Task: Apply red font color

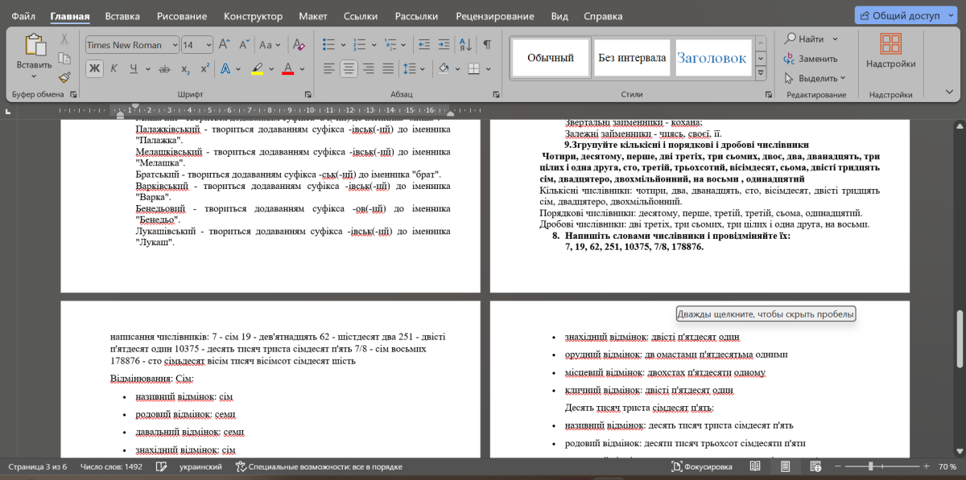Action: 288,69
